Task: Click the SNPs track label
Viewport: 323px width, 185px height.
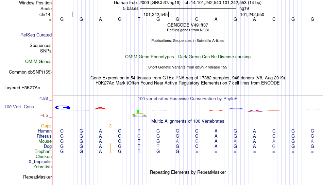Action: pyautogui.click(x=46, y=51)
